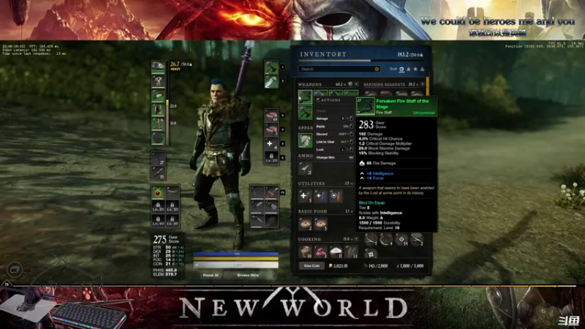Viewport: 585px width, 329px height.
Task: Select the arrow stack under Ammo
Action: pos(305,168)
